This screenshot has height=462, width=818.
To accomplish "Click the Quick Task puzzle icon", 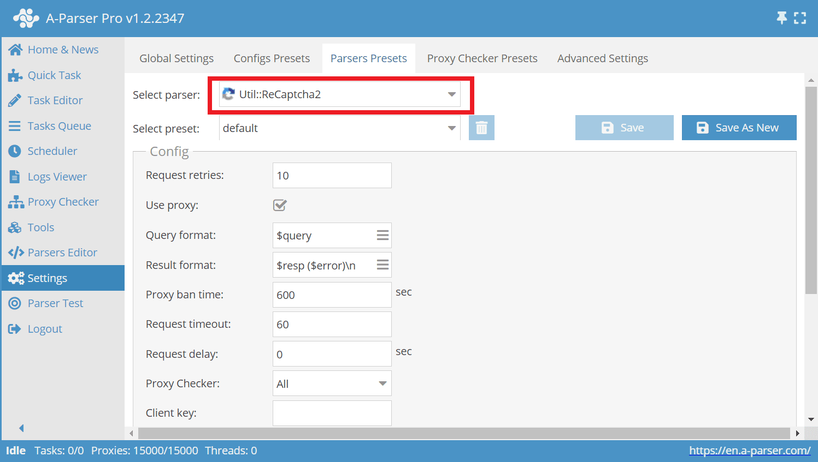I will pos(15,75).
